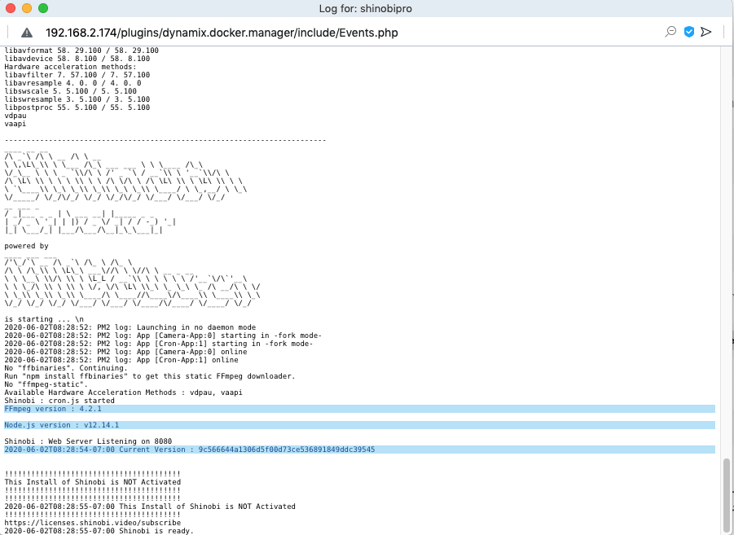Click 'Shinobi : Web Server Listening on 8080'

pyautogui.click(x=88, y=441)
